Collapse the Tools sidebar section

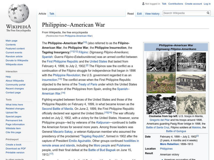click(x=9, y=99)
